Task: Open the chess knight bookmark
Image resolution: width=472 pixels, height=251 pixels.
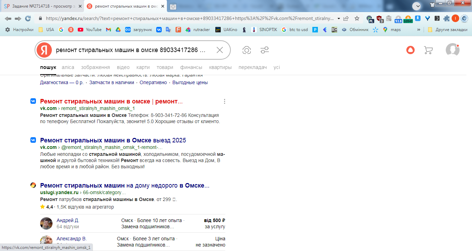Action: [244, 30]
